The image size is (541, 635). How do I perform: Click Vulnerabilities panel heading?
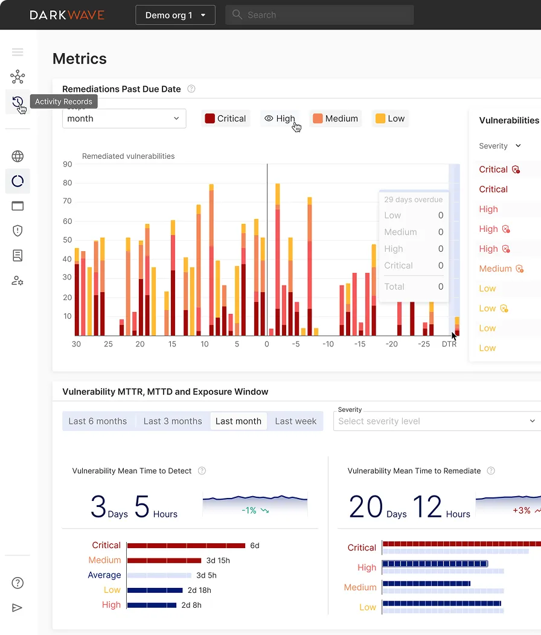509,120
